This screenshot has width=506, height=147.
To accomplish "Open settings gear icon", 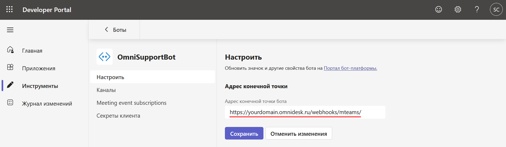I will pos(458,9).
